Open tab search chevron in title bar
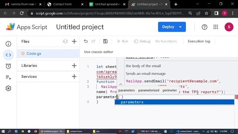This screenshot has width=238, height=134. pyautogui.click(x=197, y=4)
